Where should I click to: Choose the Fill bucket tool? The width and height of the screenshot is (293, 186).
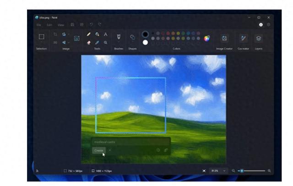pos(97,34)
